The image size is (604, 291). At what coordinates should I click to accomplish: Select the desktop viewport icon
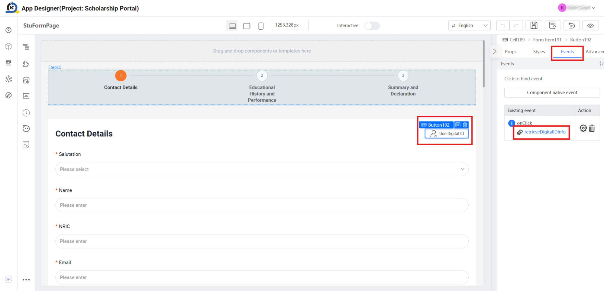(x=232, y=26)
